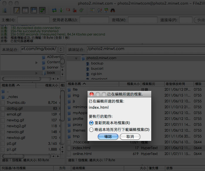Select email.gif in local file list
The height and width of the screenshot is (171, 205).
click(30, 114)
